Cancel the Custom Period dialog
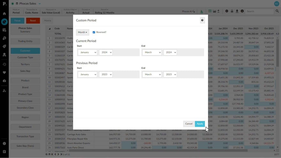 coord(189,124)
